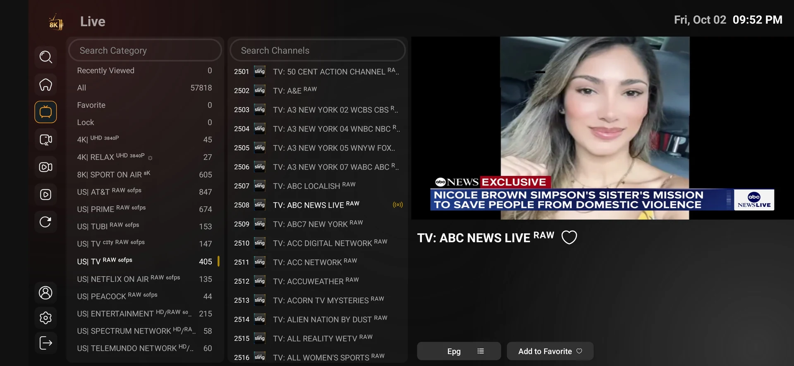Open the Epg program guide
This screenshot has width=794, height=366.
tap(459, 351)
